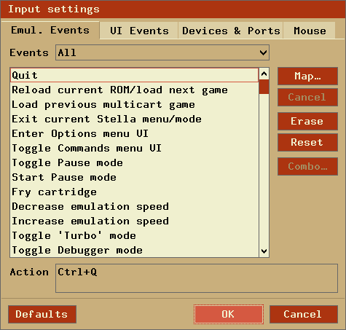Click the Defaults button

[42, 314]
